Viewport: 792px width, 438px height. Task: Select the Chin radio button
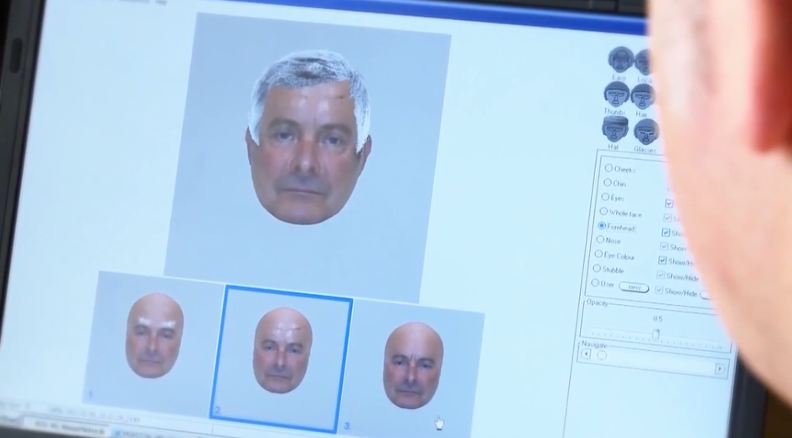click(x=607, y=183)
